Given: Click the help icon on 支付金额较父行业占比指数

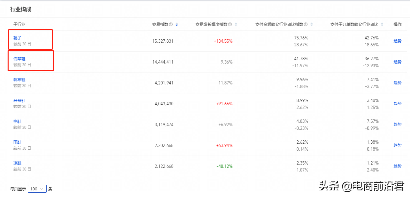Looking at the screenshot, I should tap(306, 24).
